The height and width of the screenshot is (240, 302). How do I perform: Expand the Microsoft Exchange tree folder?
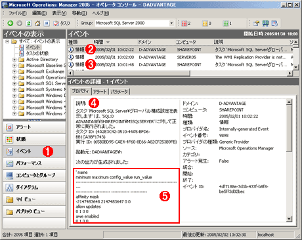(x=14, y=71)
